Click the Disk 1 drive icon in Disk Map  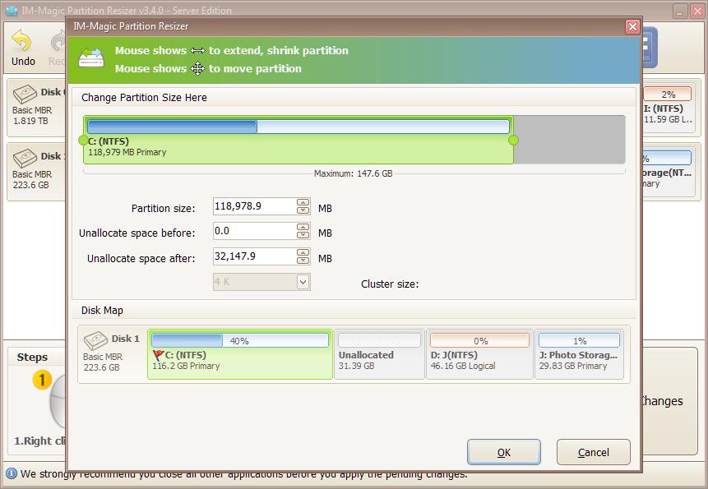(95, 340)
